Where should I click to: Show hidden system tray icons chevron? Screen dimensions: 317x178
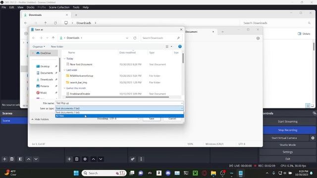pos(267,173)
